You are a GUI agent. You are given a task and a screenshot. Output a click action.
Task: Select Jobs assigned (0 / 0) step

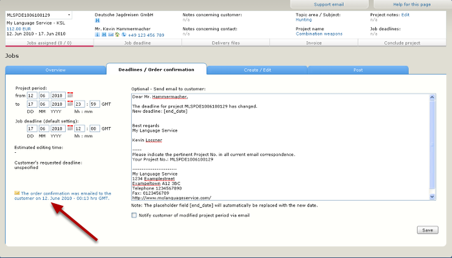click(49, 43)
